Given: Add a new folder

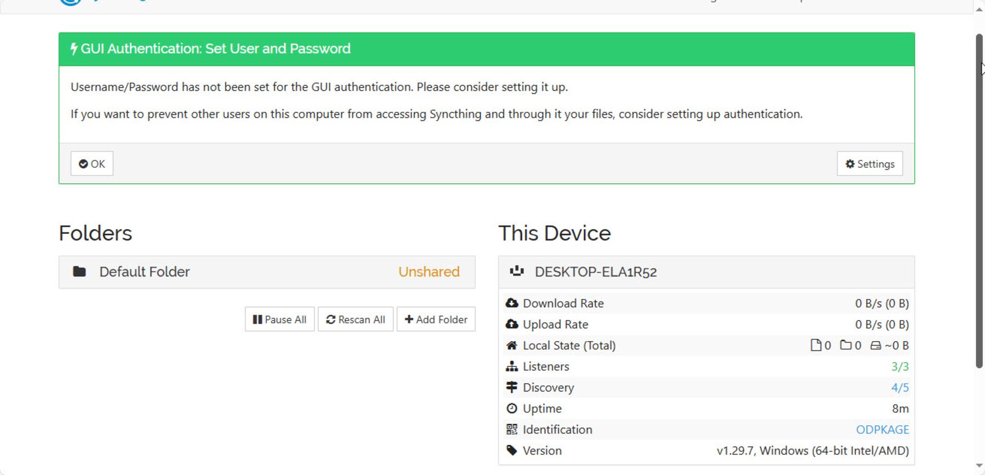Looking at the screenshot, I should pyautogui.click(x=436, y=320).
